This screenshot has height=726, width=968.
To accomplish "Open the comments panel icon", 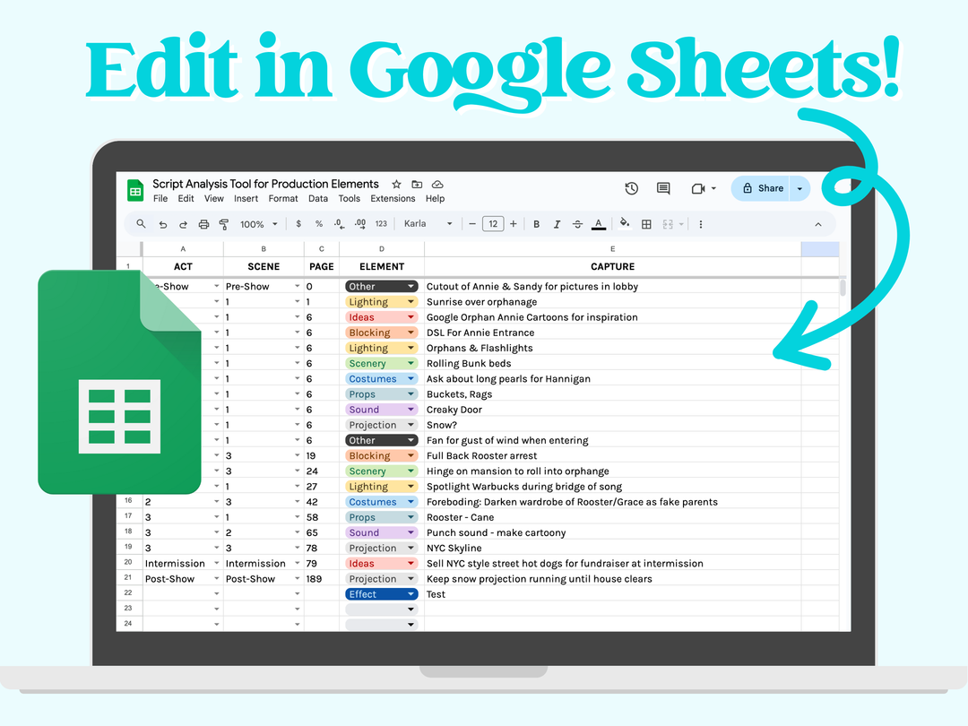I will [663, 188].
